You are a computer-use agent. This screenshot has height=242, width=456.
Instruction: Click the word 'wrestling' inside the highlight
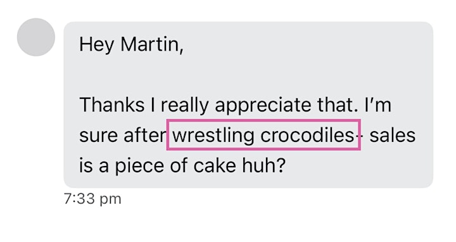point(213,136)
